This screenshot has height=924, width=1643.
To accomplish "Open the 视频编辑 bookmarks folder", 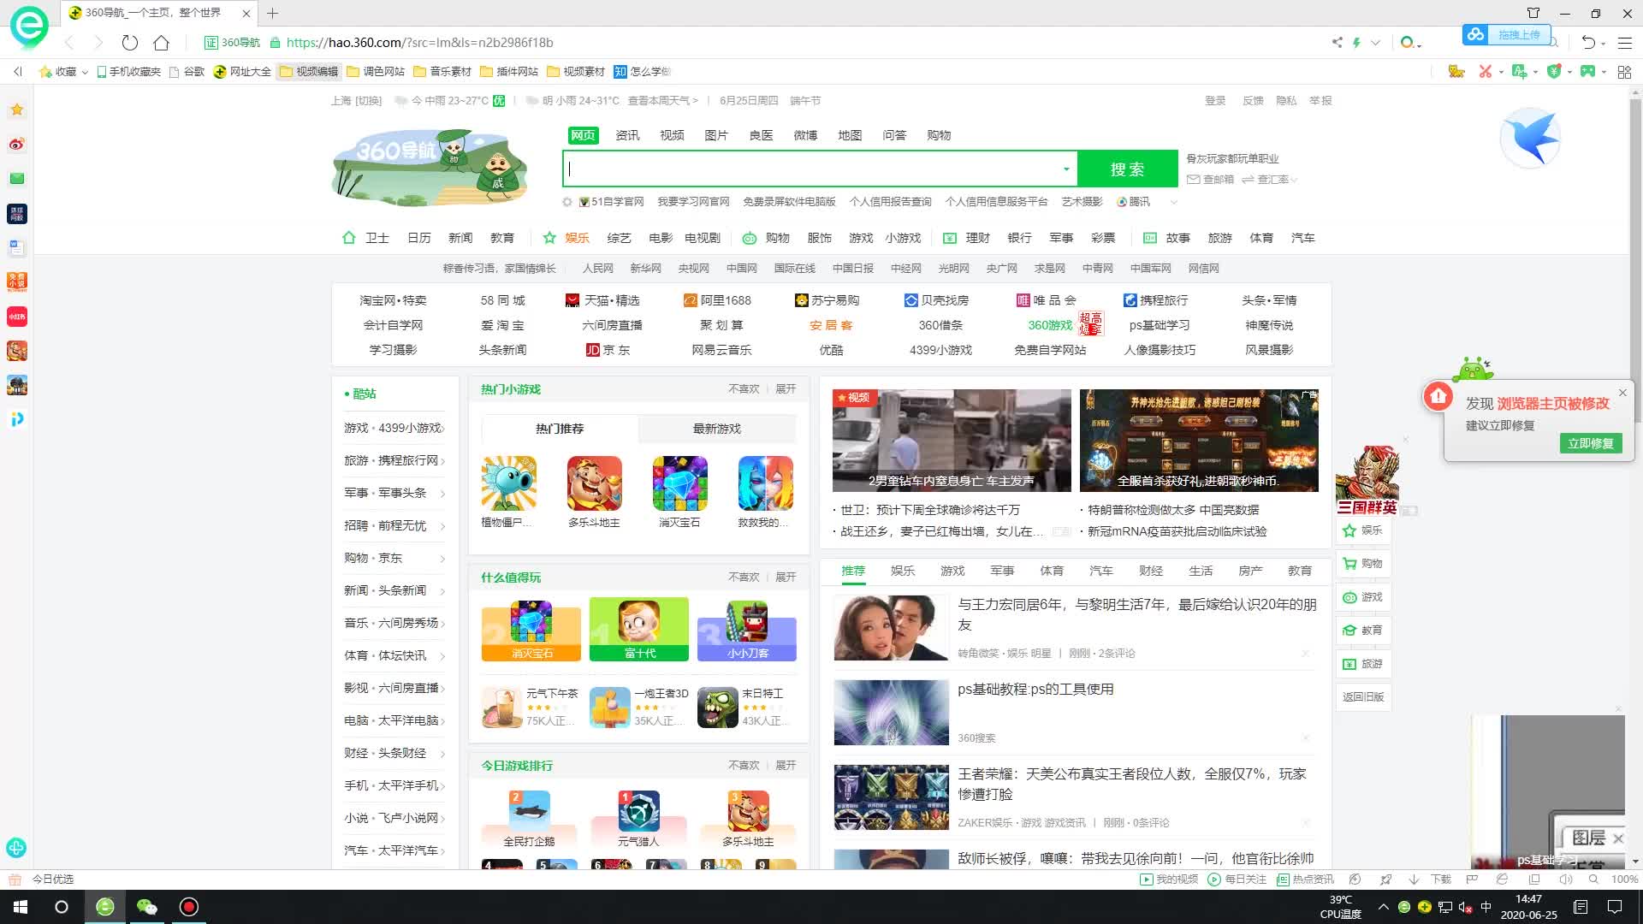I will click(309, 72).
